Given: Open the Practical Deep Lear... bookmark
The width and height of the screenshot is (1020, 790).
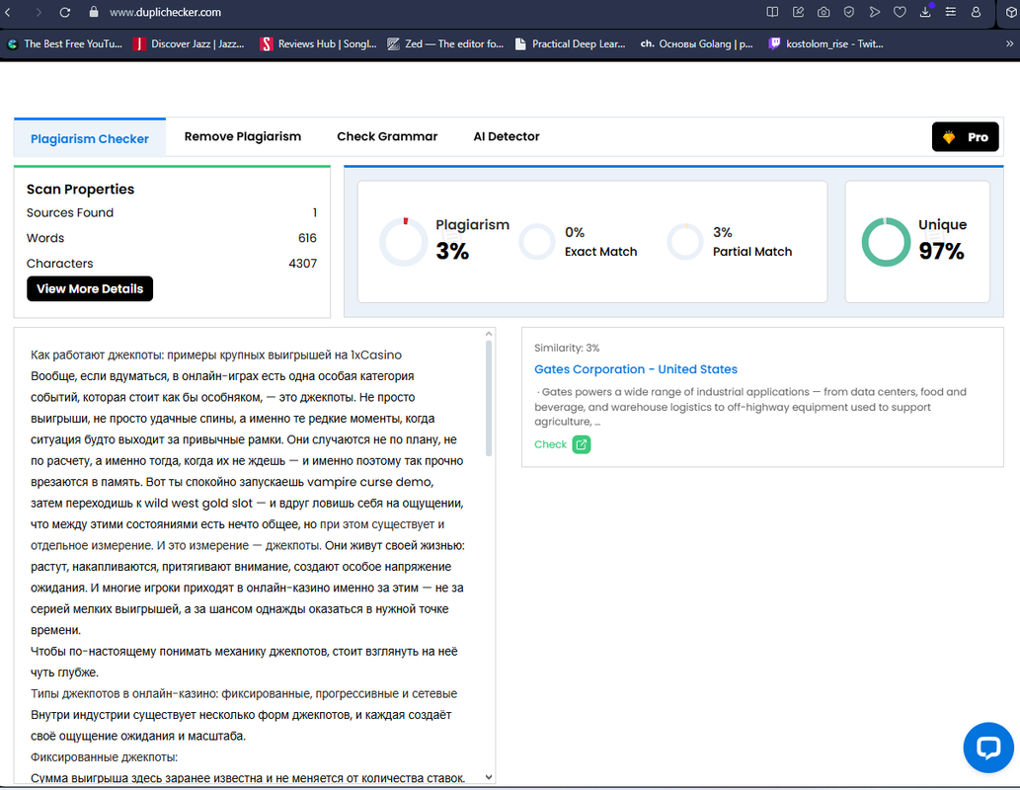Looking at the screenshot, I should pyautogui.click(x=570, y=43).
